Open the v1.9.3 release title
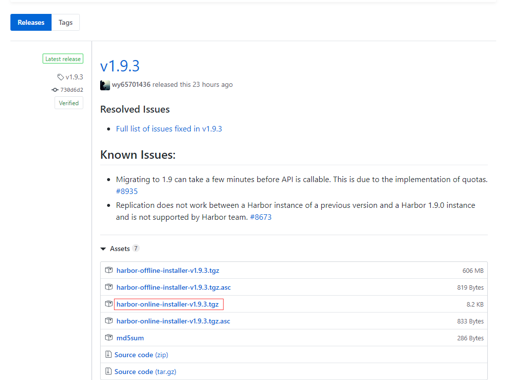This screenshot has width=524, height=380. click(x=120, y=66)
